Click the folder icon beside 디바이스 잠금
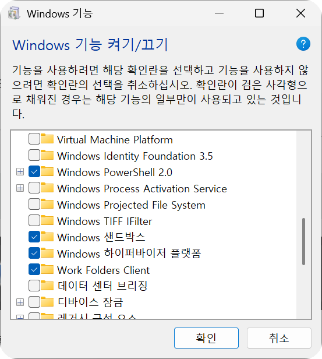Viewport: 322px width, 359px height. pyautogui.click(x=47, y=302)
